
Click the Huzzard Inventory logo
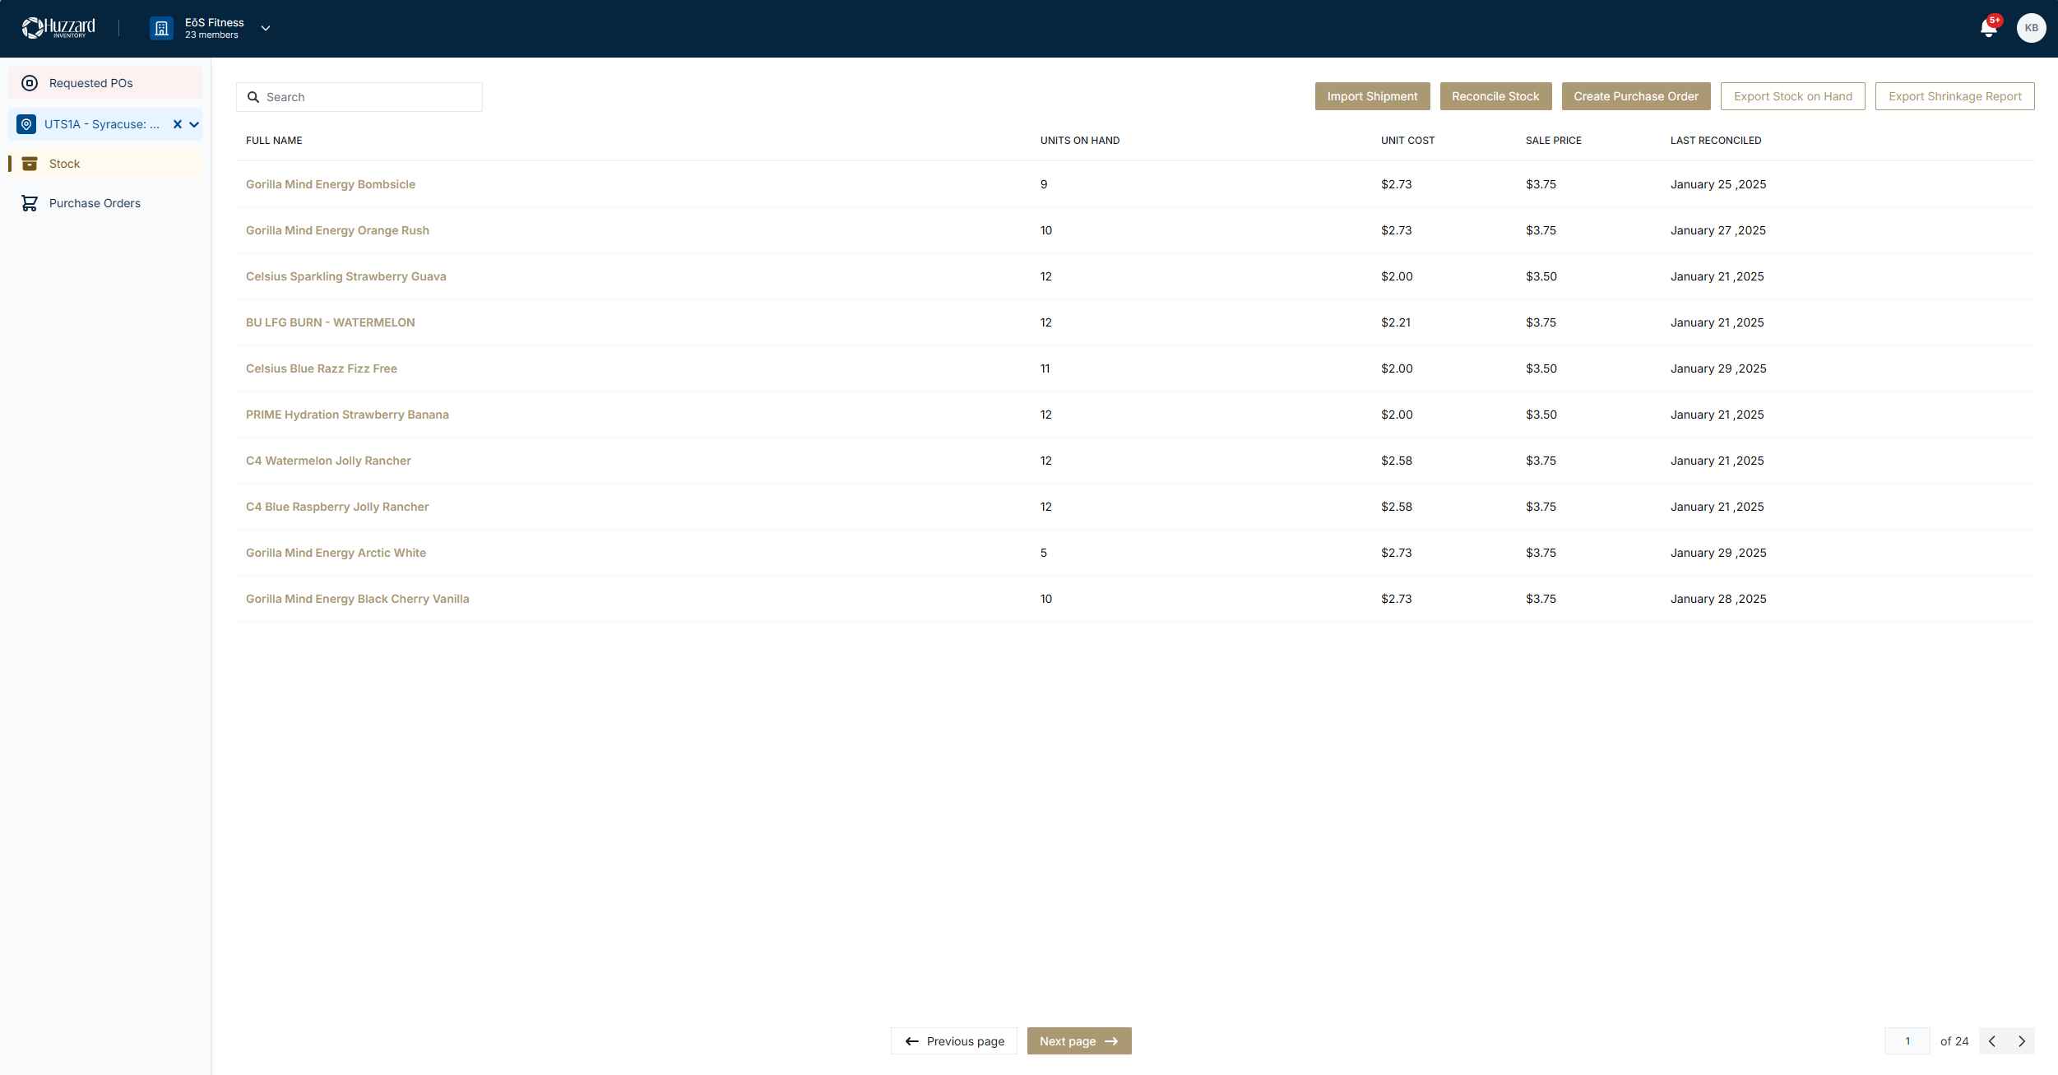(59, 26)
